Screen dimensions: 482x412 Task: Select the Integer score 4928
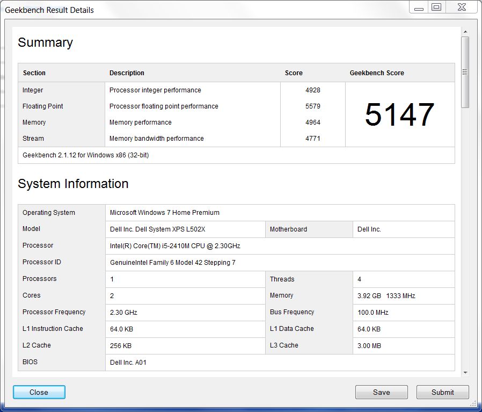[x=312, y=90]
